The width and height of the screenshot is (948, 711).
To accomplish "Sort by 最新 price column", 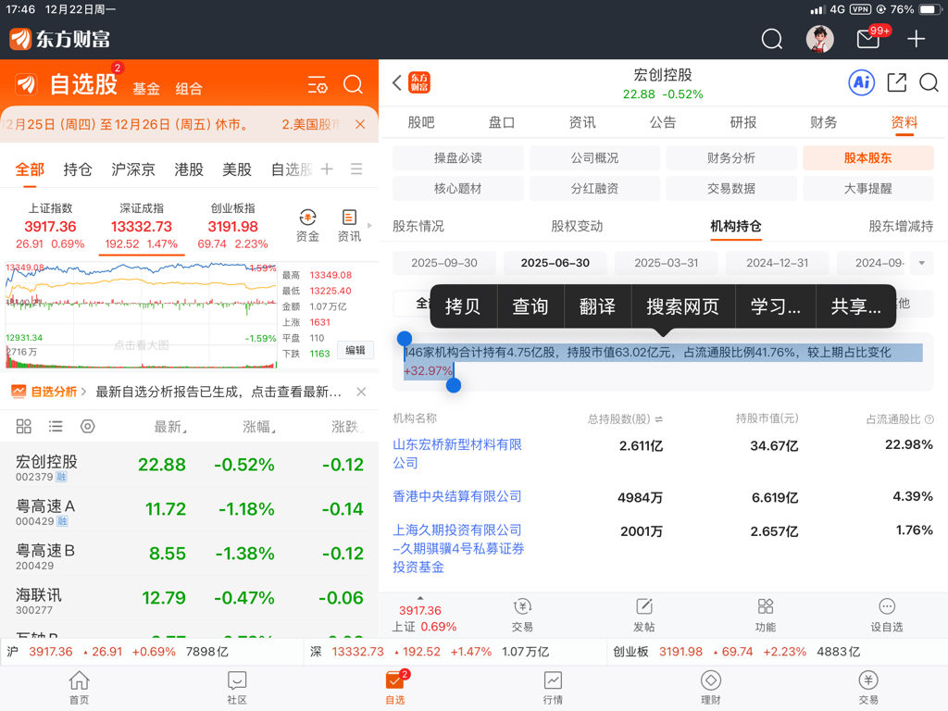I will tap(170, 427).
